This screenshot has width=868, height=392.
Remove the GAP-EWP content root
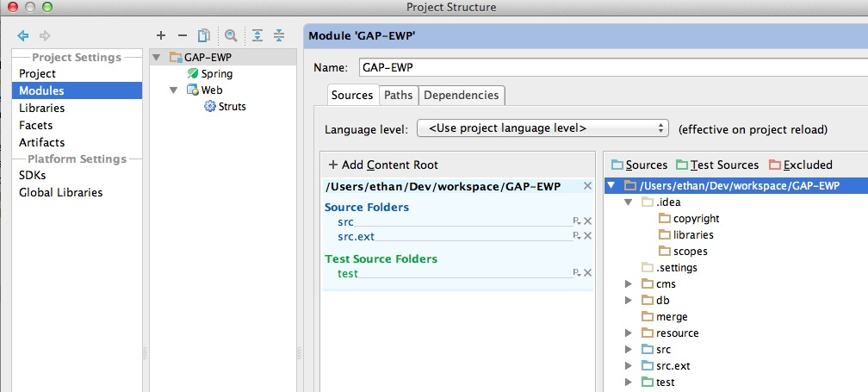(x=587, y=186)
